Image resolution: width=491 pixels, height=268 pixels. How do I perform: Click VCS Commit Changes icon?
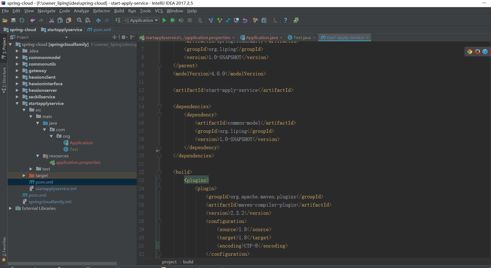click(220, 20)
